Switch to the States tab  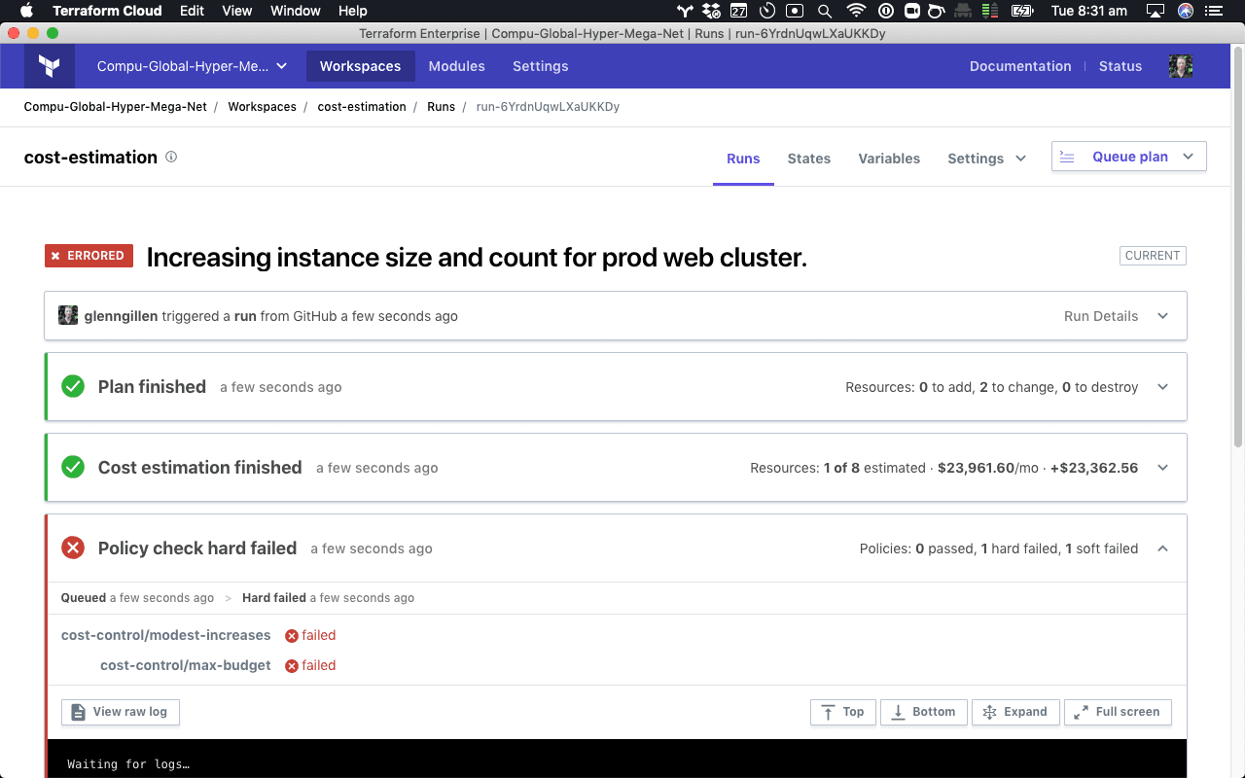pos(808,159)
